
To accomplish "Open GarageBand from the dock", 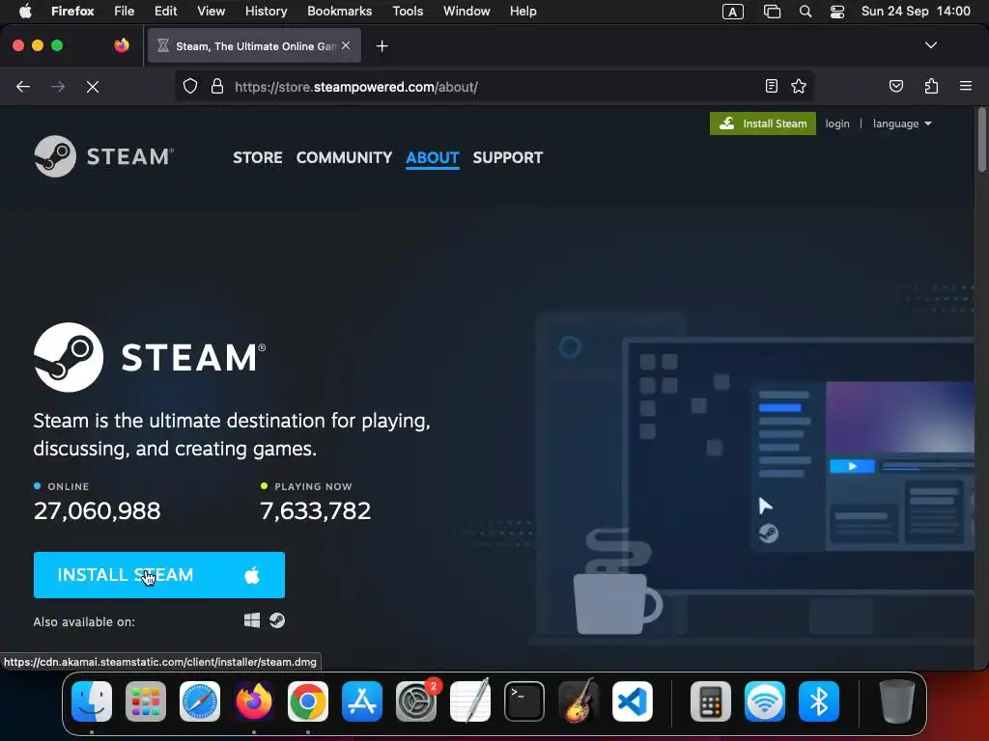I will [579, 701].
